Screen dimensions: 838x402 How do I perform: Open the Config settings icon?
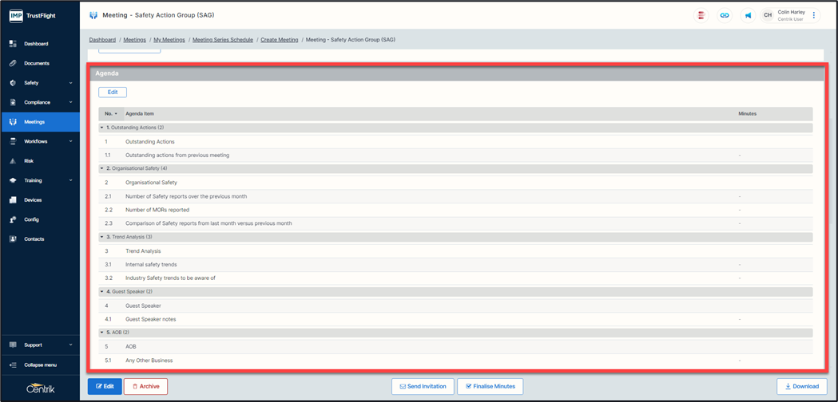click(13, 219)
